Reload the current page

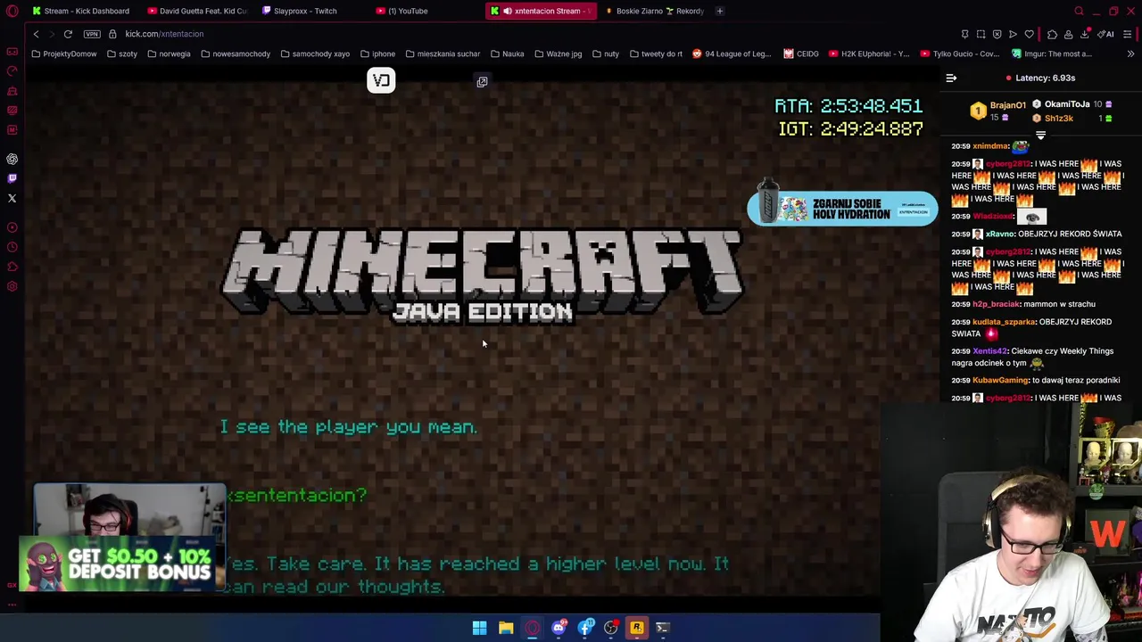pyautogui.click(x=68, y=34)
